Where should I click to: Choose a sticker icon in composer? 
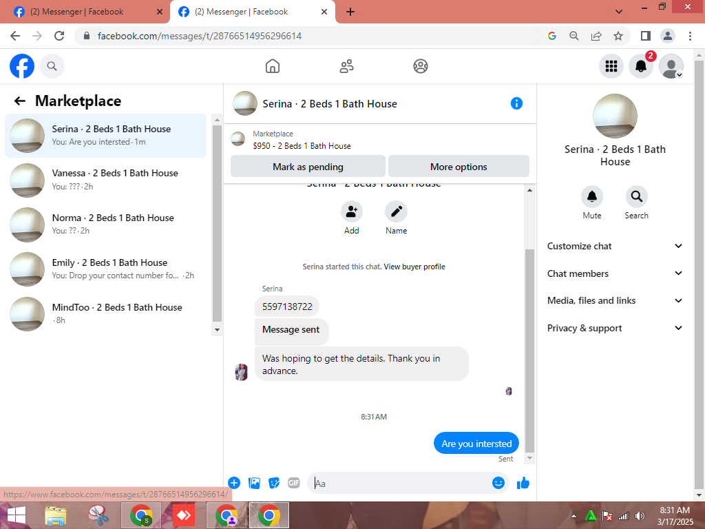point(274,483)
